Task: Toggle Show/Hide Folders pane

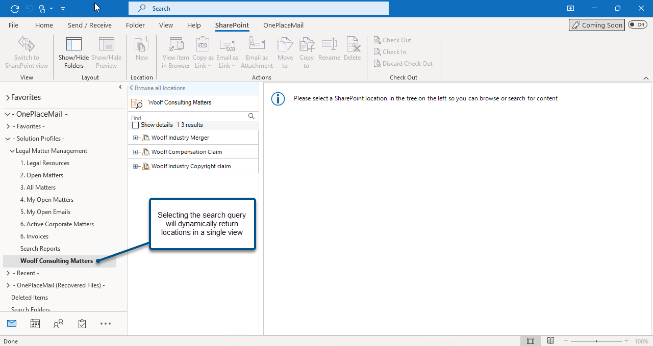Action: pyautogui.click(x=74, y=52)
